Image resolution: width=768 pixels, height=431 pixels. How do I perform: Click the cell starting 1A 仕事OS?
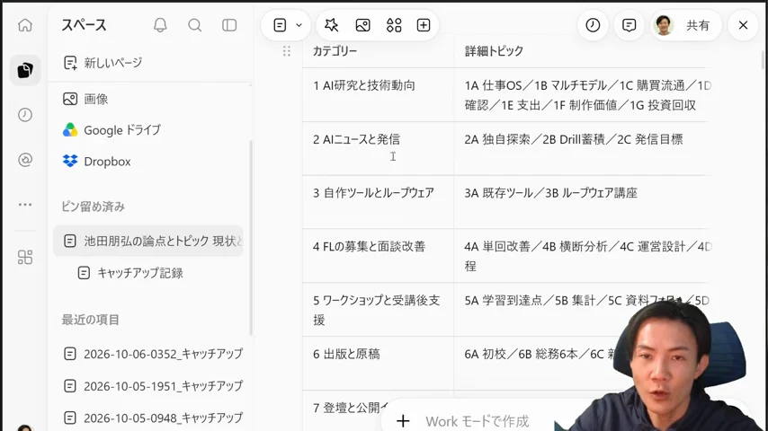pyautogui.click(x=583, y=95)
